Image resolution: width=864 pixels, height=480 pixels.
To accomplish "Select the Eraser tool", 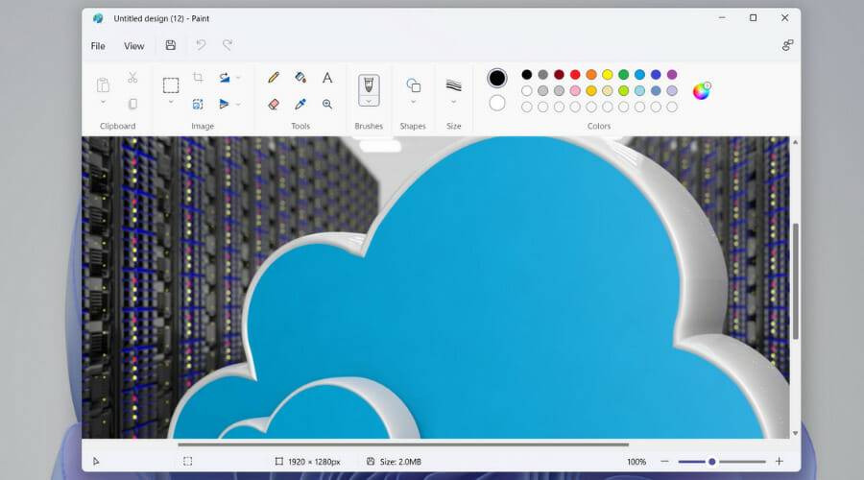I will (274, 104).
